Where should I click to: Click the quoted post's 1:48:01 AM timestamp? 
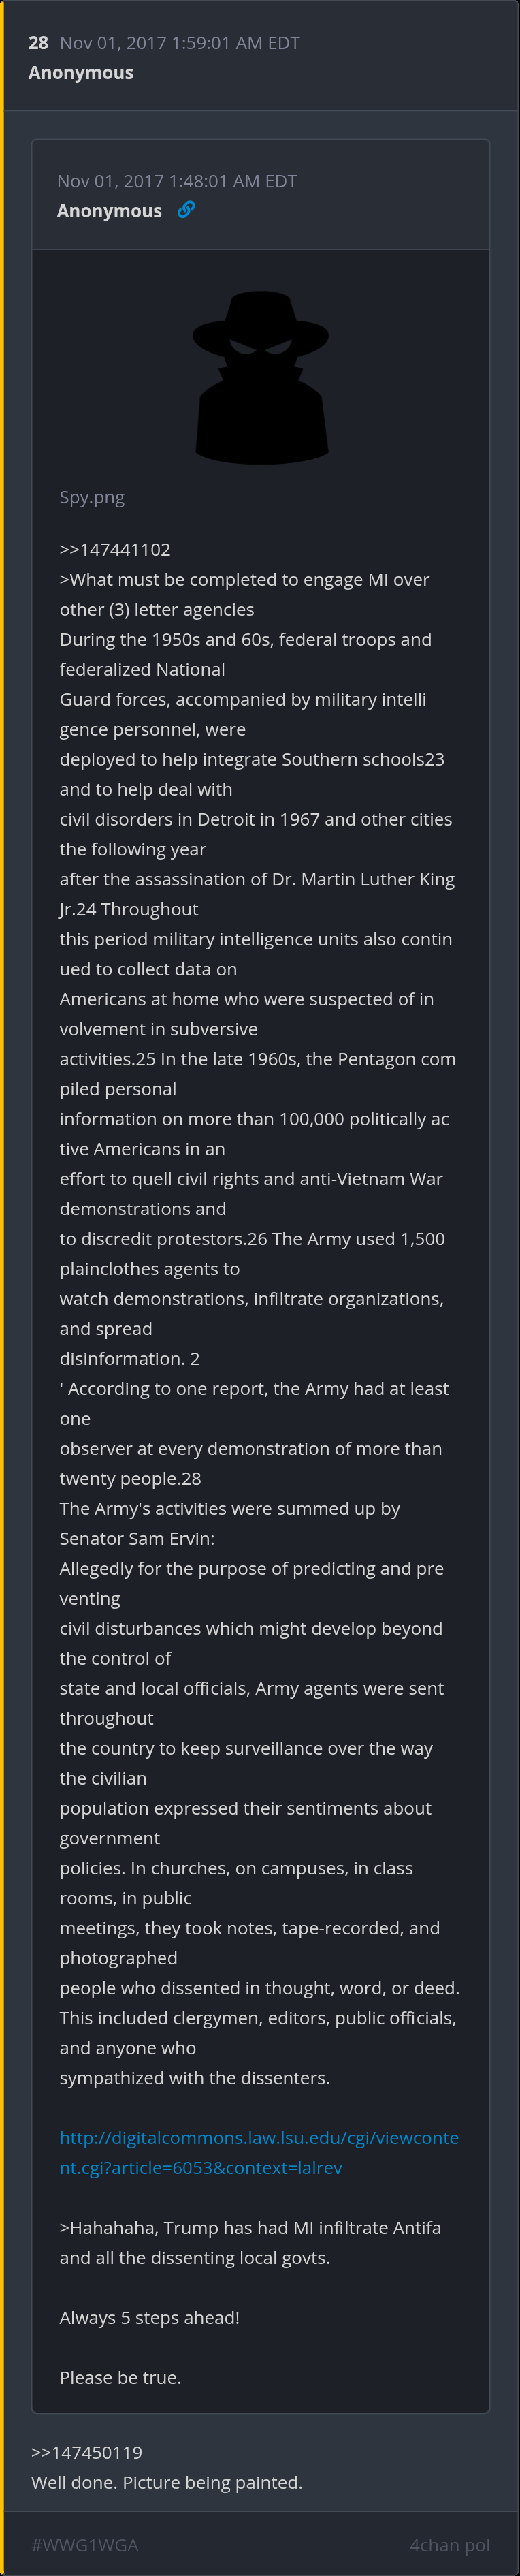point(177,181)
